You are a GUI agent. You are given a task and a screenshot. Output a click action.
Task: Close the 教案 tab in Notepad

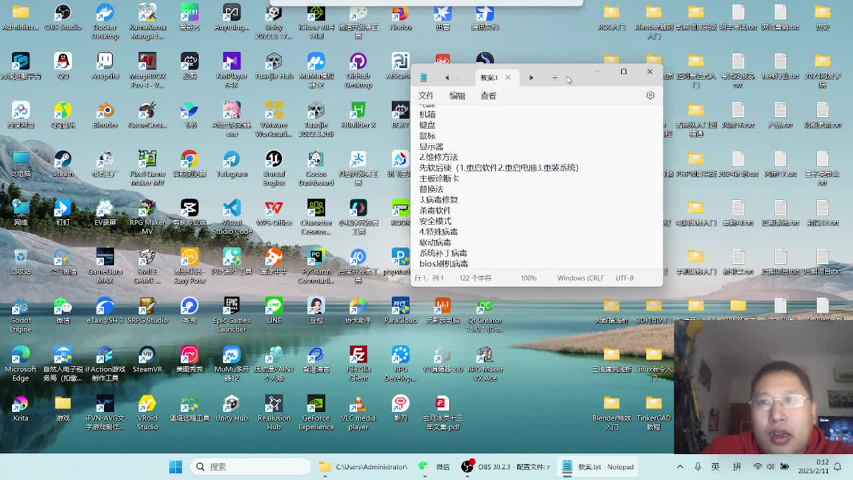508,77
